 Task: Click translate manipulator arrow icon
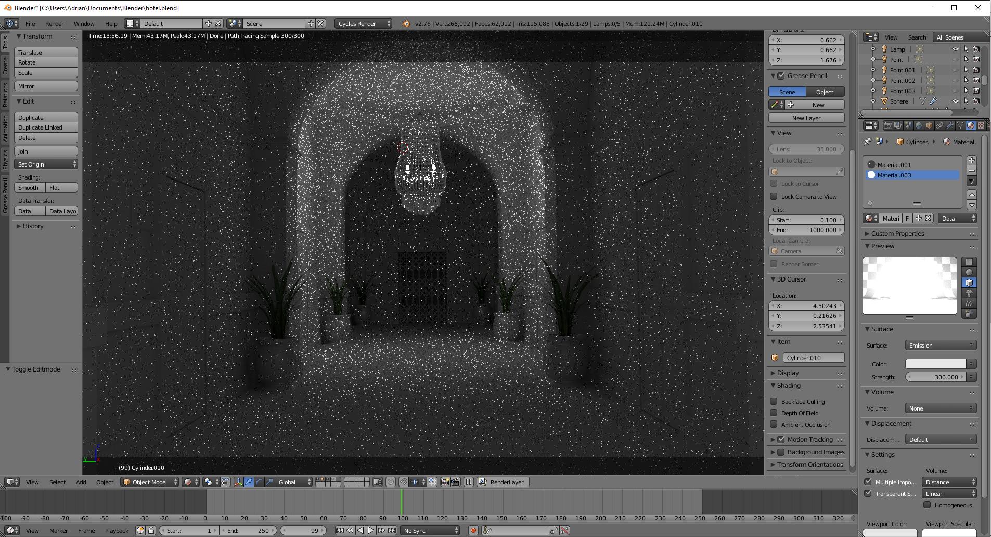click(249, 482)
